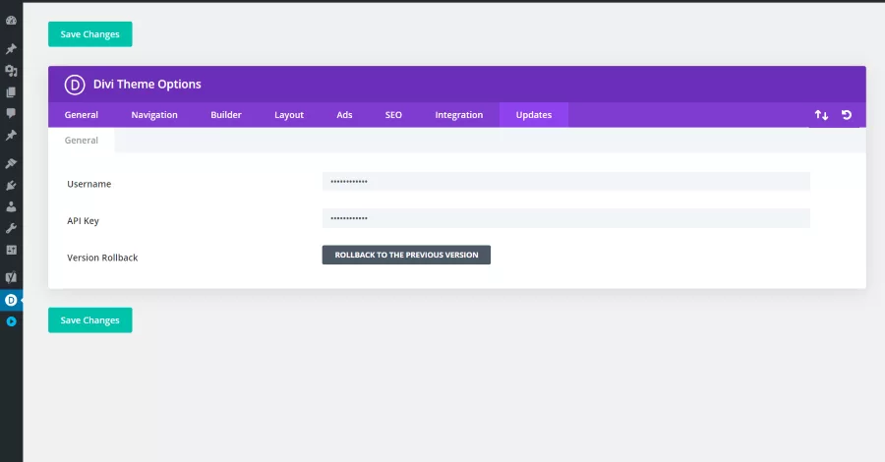
Task: Switch to the General tab
Action: pyautogui.click(x=82, y=114)
